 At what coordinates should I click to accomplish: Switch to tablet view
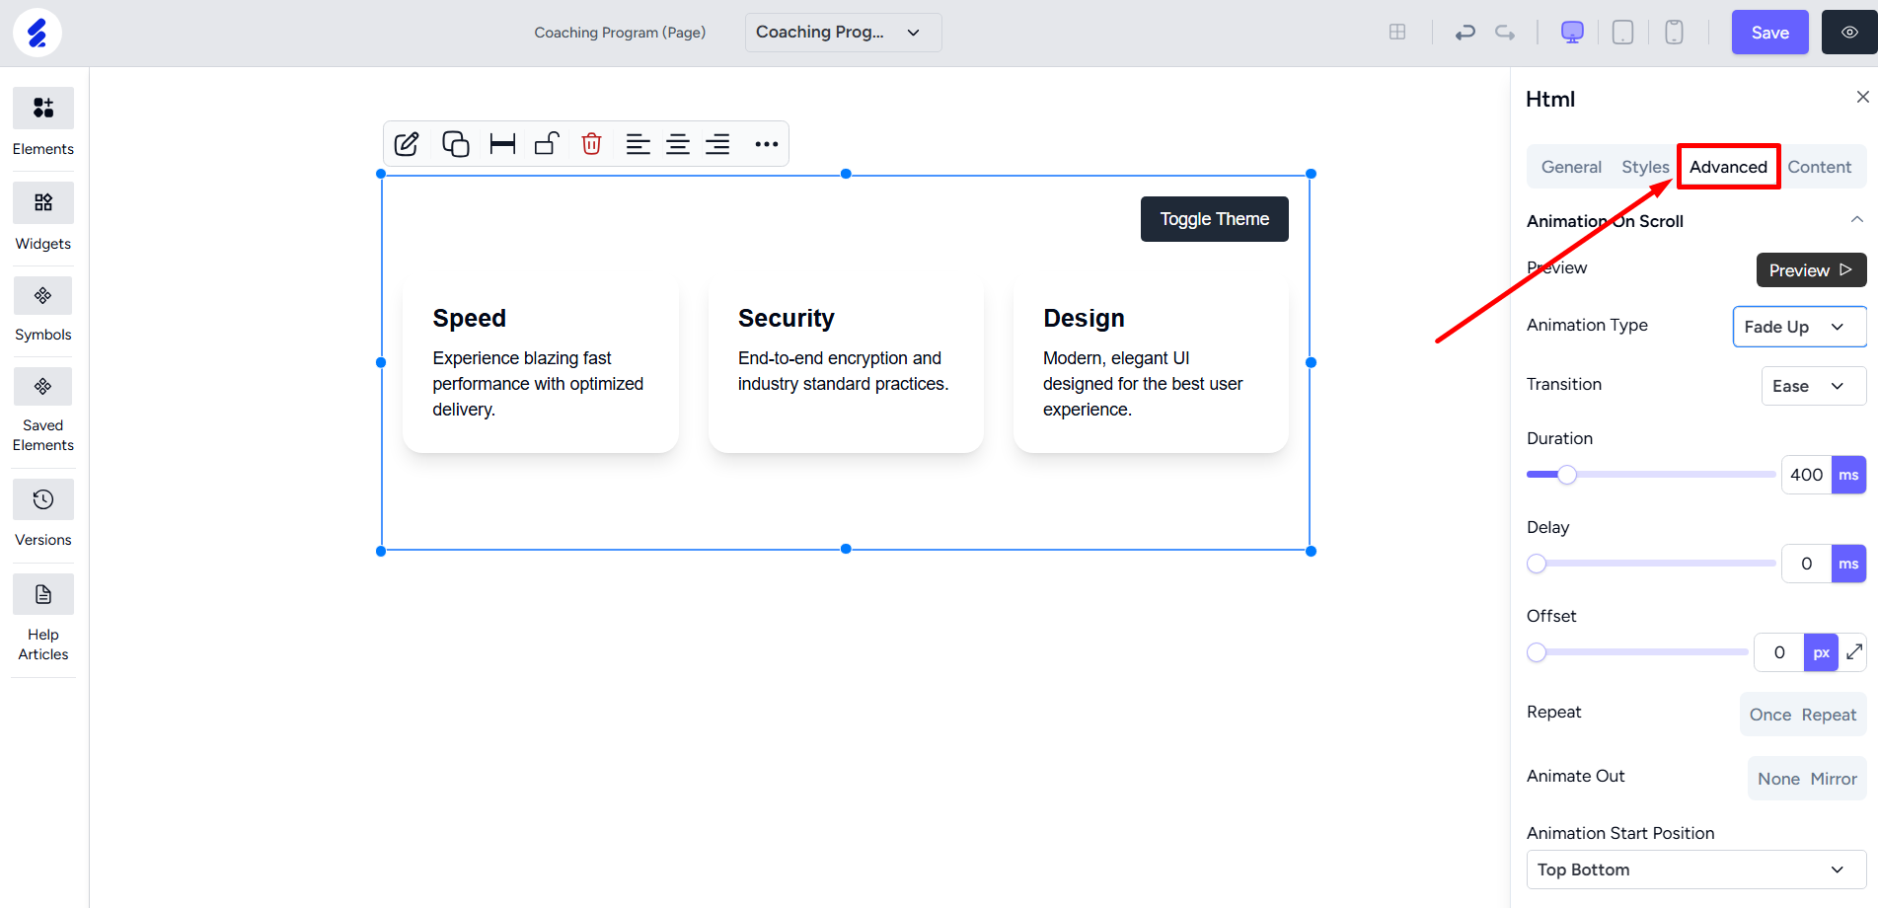click(x=1622, y=33)
